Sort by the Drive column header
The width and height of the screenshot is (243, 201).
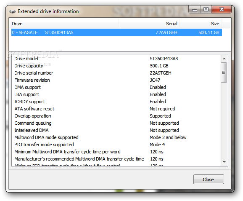coord(64,24)
